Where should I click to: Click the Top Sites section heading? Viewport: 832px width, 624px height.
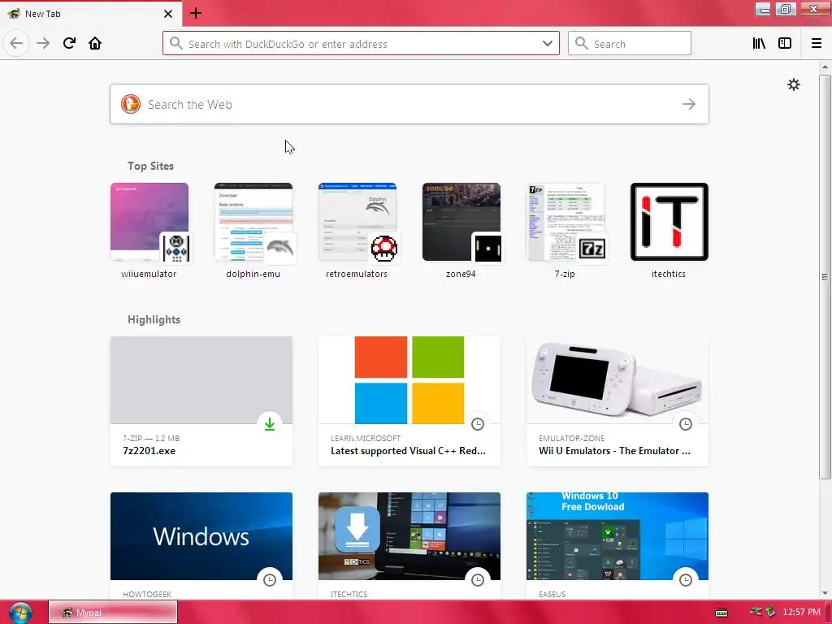tap(150, 166)
